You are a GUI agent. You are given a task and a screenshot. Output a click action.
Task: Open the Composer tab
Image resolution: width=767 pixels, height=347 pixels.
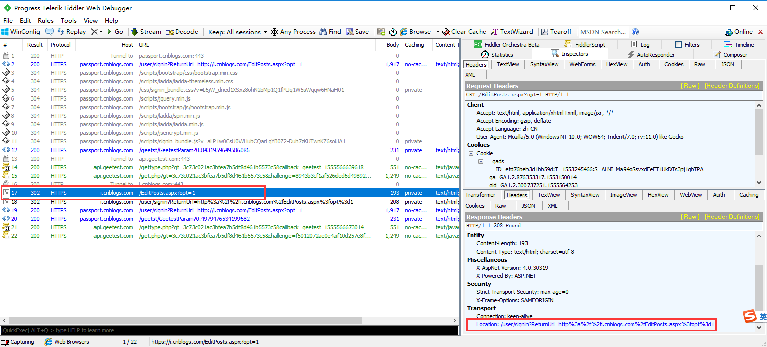[x=730, y=54]
